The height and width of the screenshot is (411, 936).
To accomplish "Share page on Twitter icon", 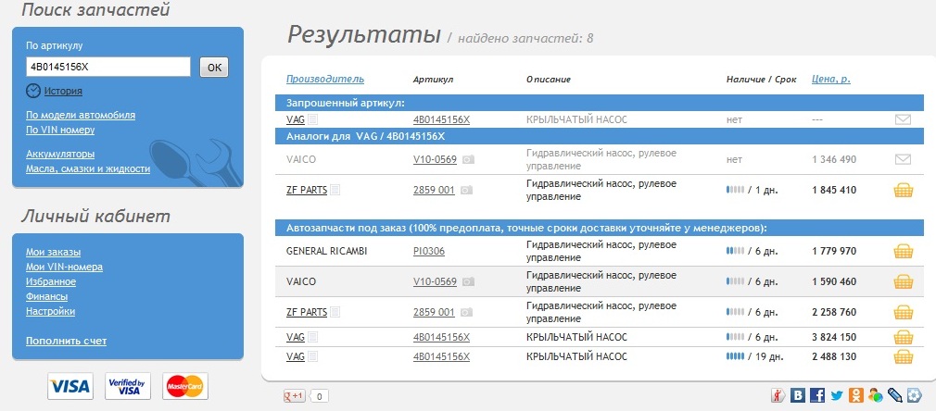I will 836,395.
